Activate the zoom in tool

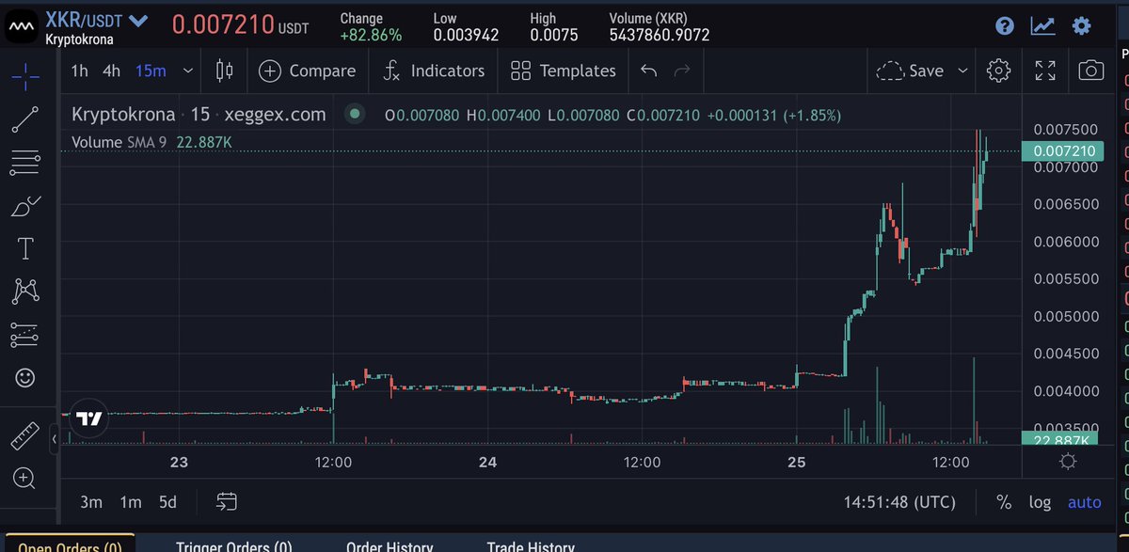[25, 478]
